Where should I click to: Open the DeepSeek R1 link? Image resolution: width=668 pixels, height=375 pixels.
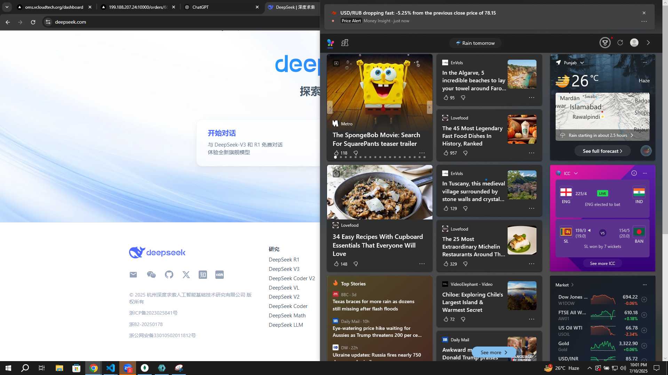[x=284, y=260]
